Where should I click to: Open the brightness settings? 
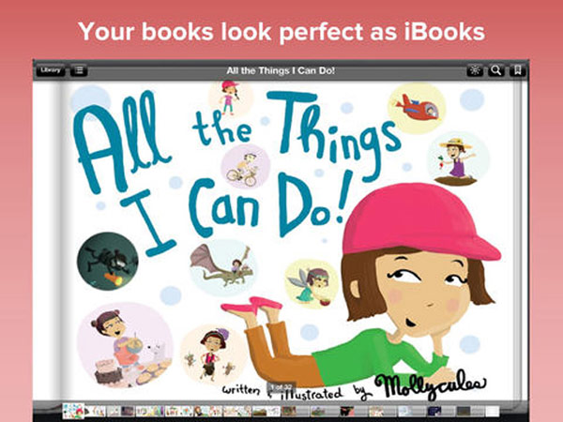pos(475,70)
